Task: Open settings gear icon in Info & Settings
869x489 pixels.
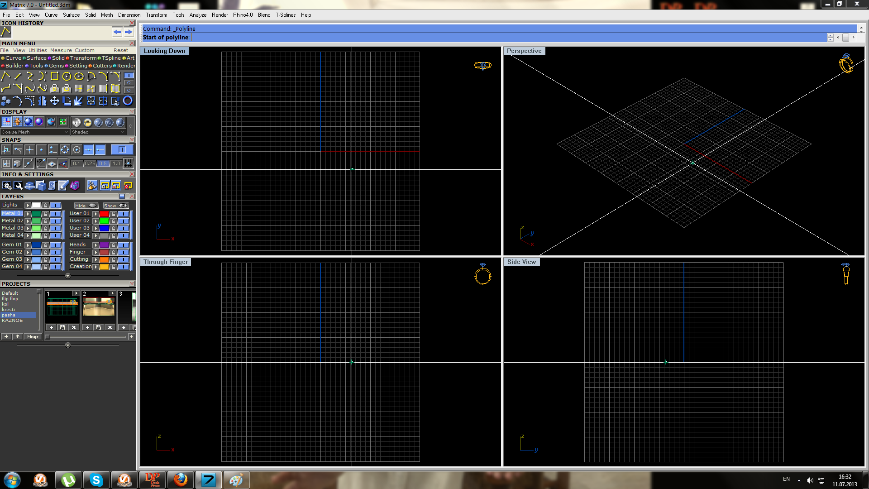Action: click(x=6, y=185)
